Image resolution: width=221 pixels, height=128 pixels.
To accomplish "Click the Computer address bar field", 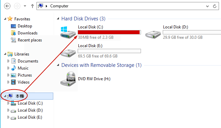I will [128, 6].
